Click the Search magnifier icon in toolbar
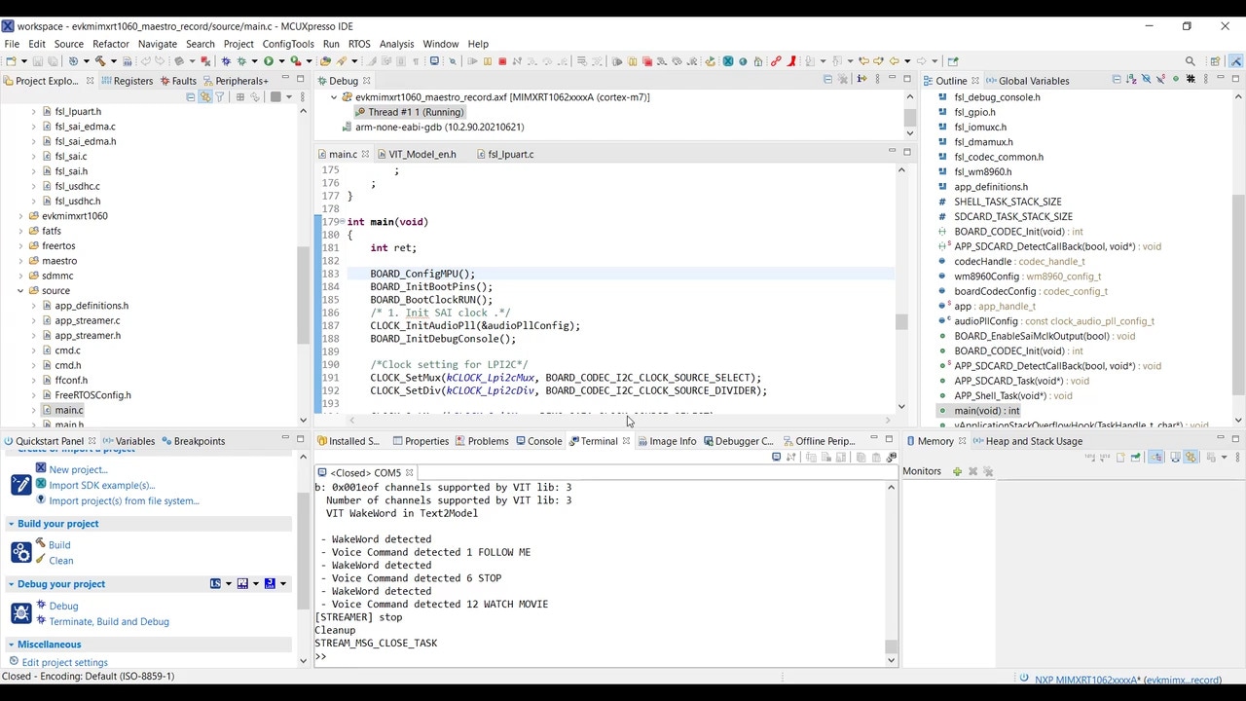Image resolution: width=1246 pixels, height=701 pixels. [1190, 61]
